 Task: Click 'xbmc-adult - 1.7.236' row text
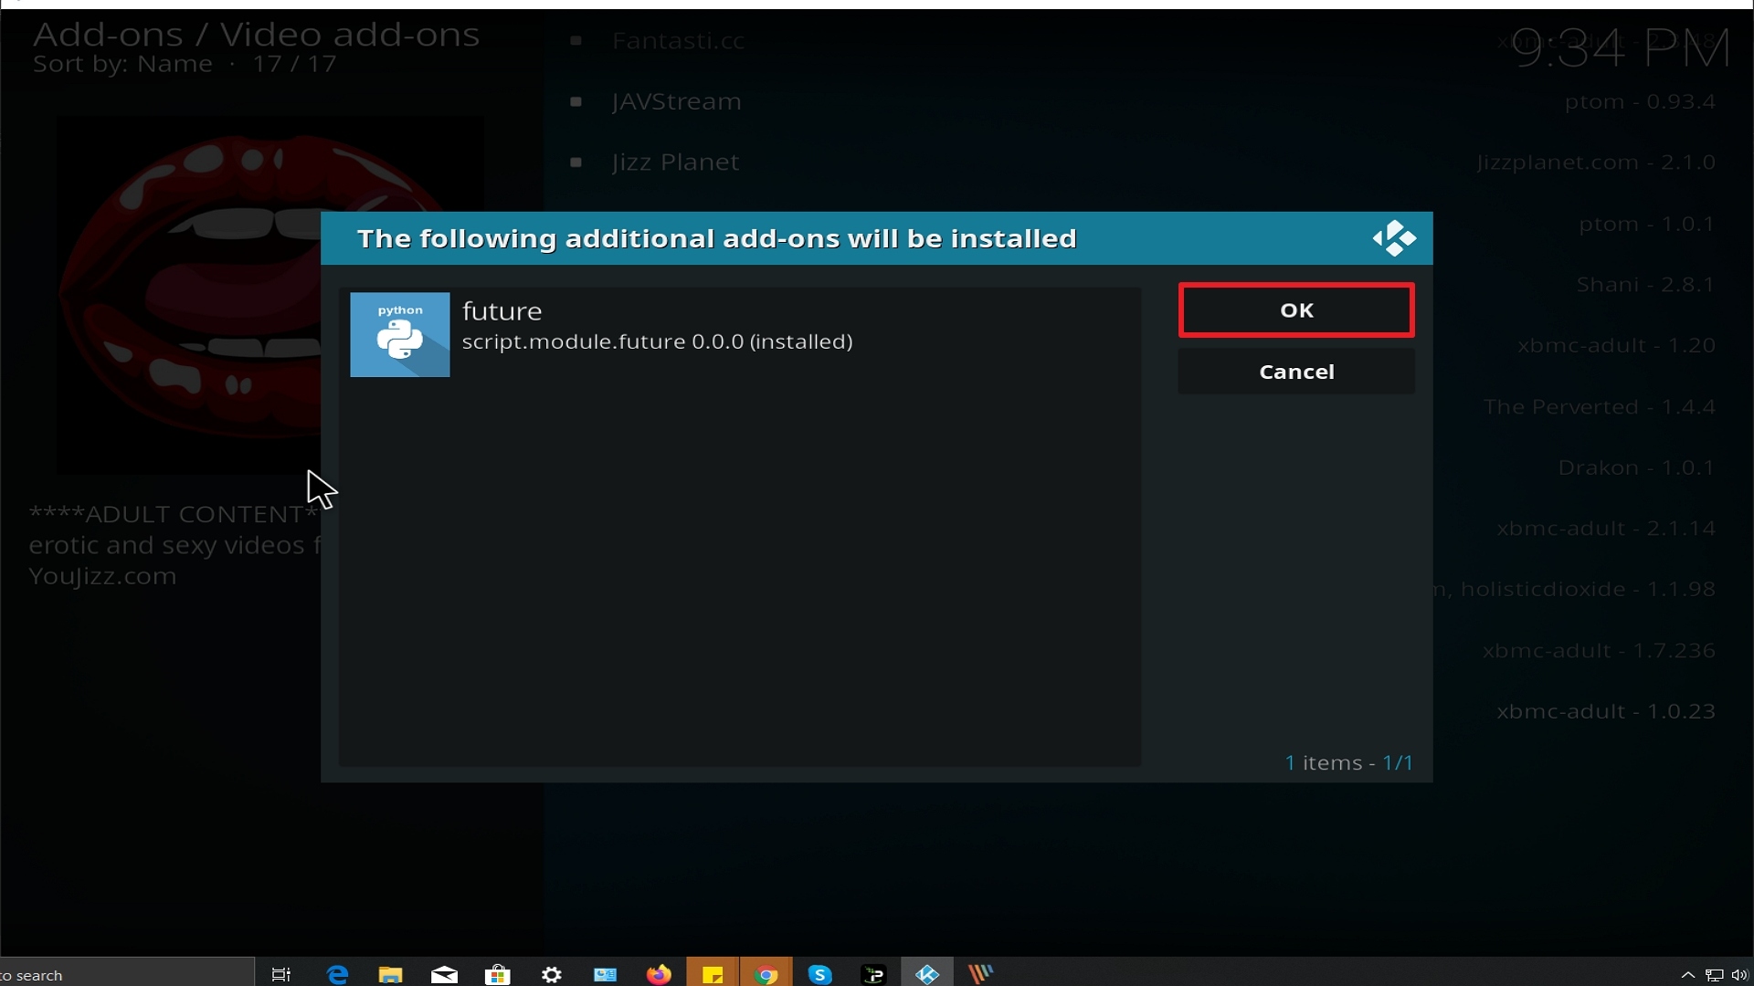point(1600,651)
